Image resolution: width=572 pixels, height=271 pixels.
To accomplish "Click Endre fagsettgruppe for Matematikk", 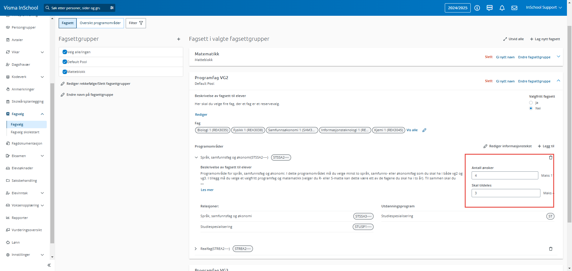I will point(534,57).
